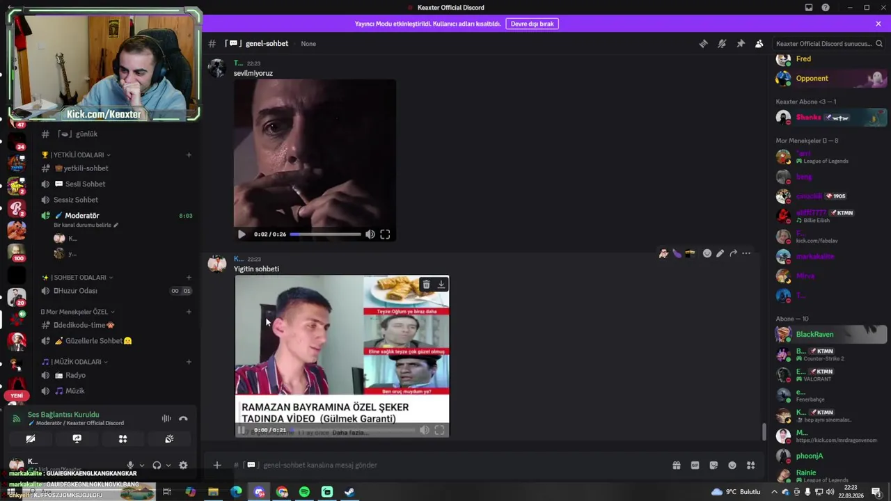Image resolution: width=891 pixels, height=501 pixels.
Task: Disconnect from the voice call
Action: coord(183,418)
